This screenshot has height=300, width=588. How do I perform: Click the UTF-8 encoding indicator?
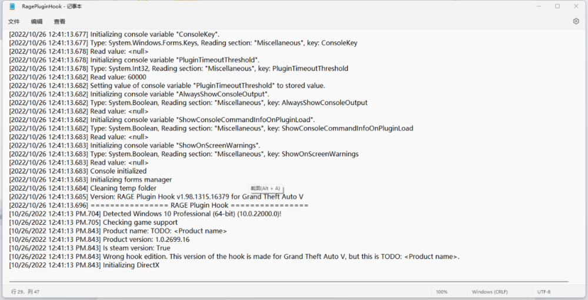pos(544,292)
